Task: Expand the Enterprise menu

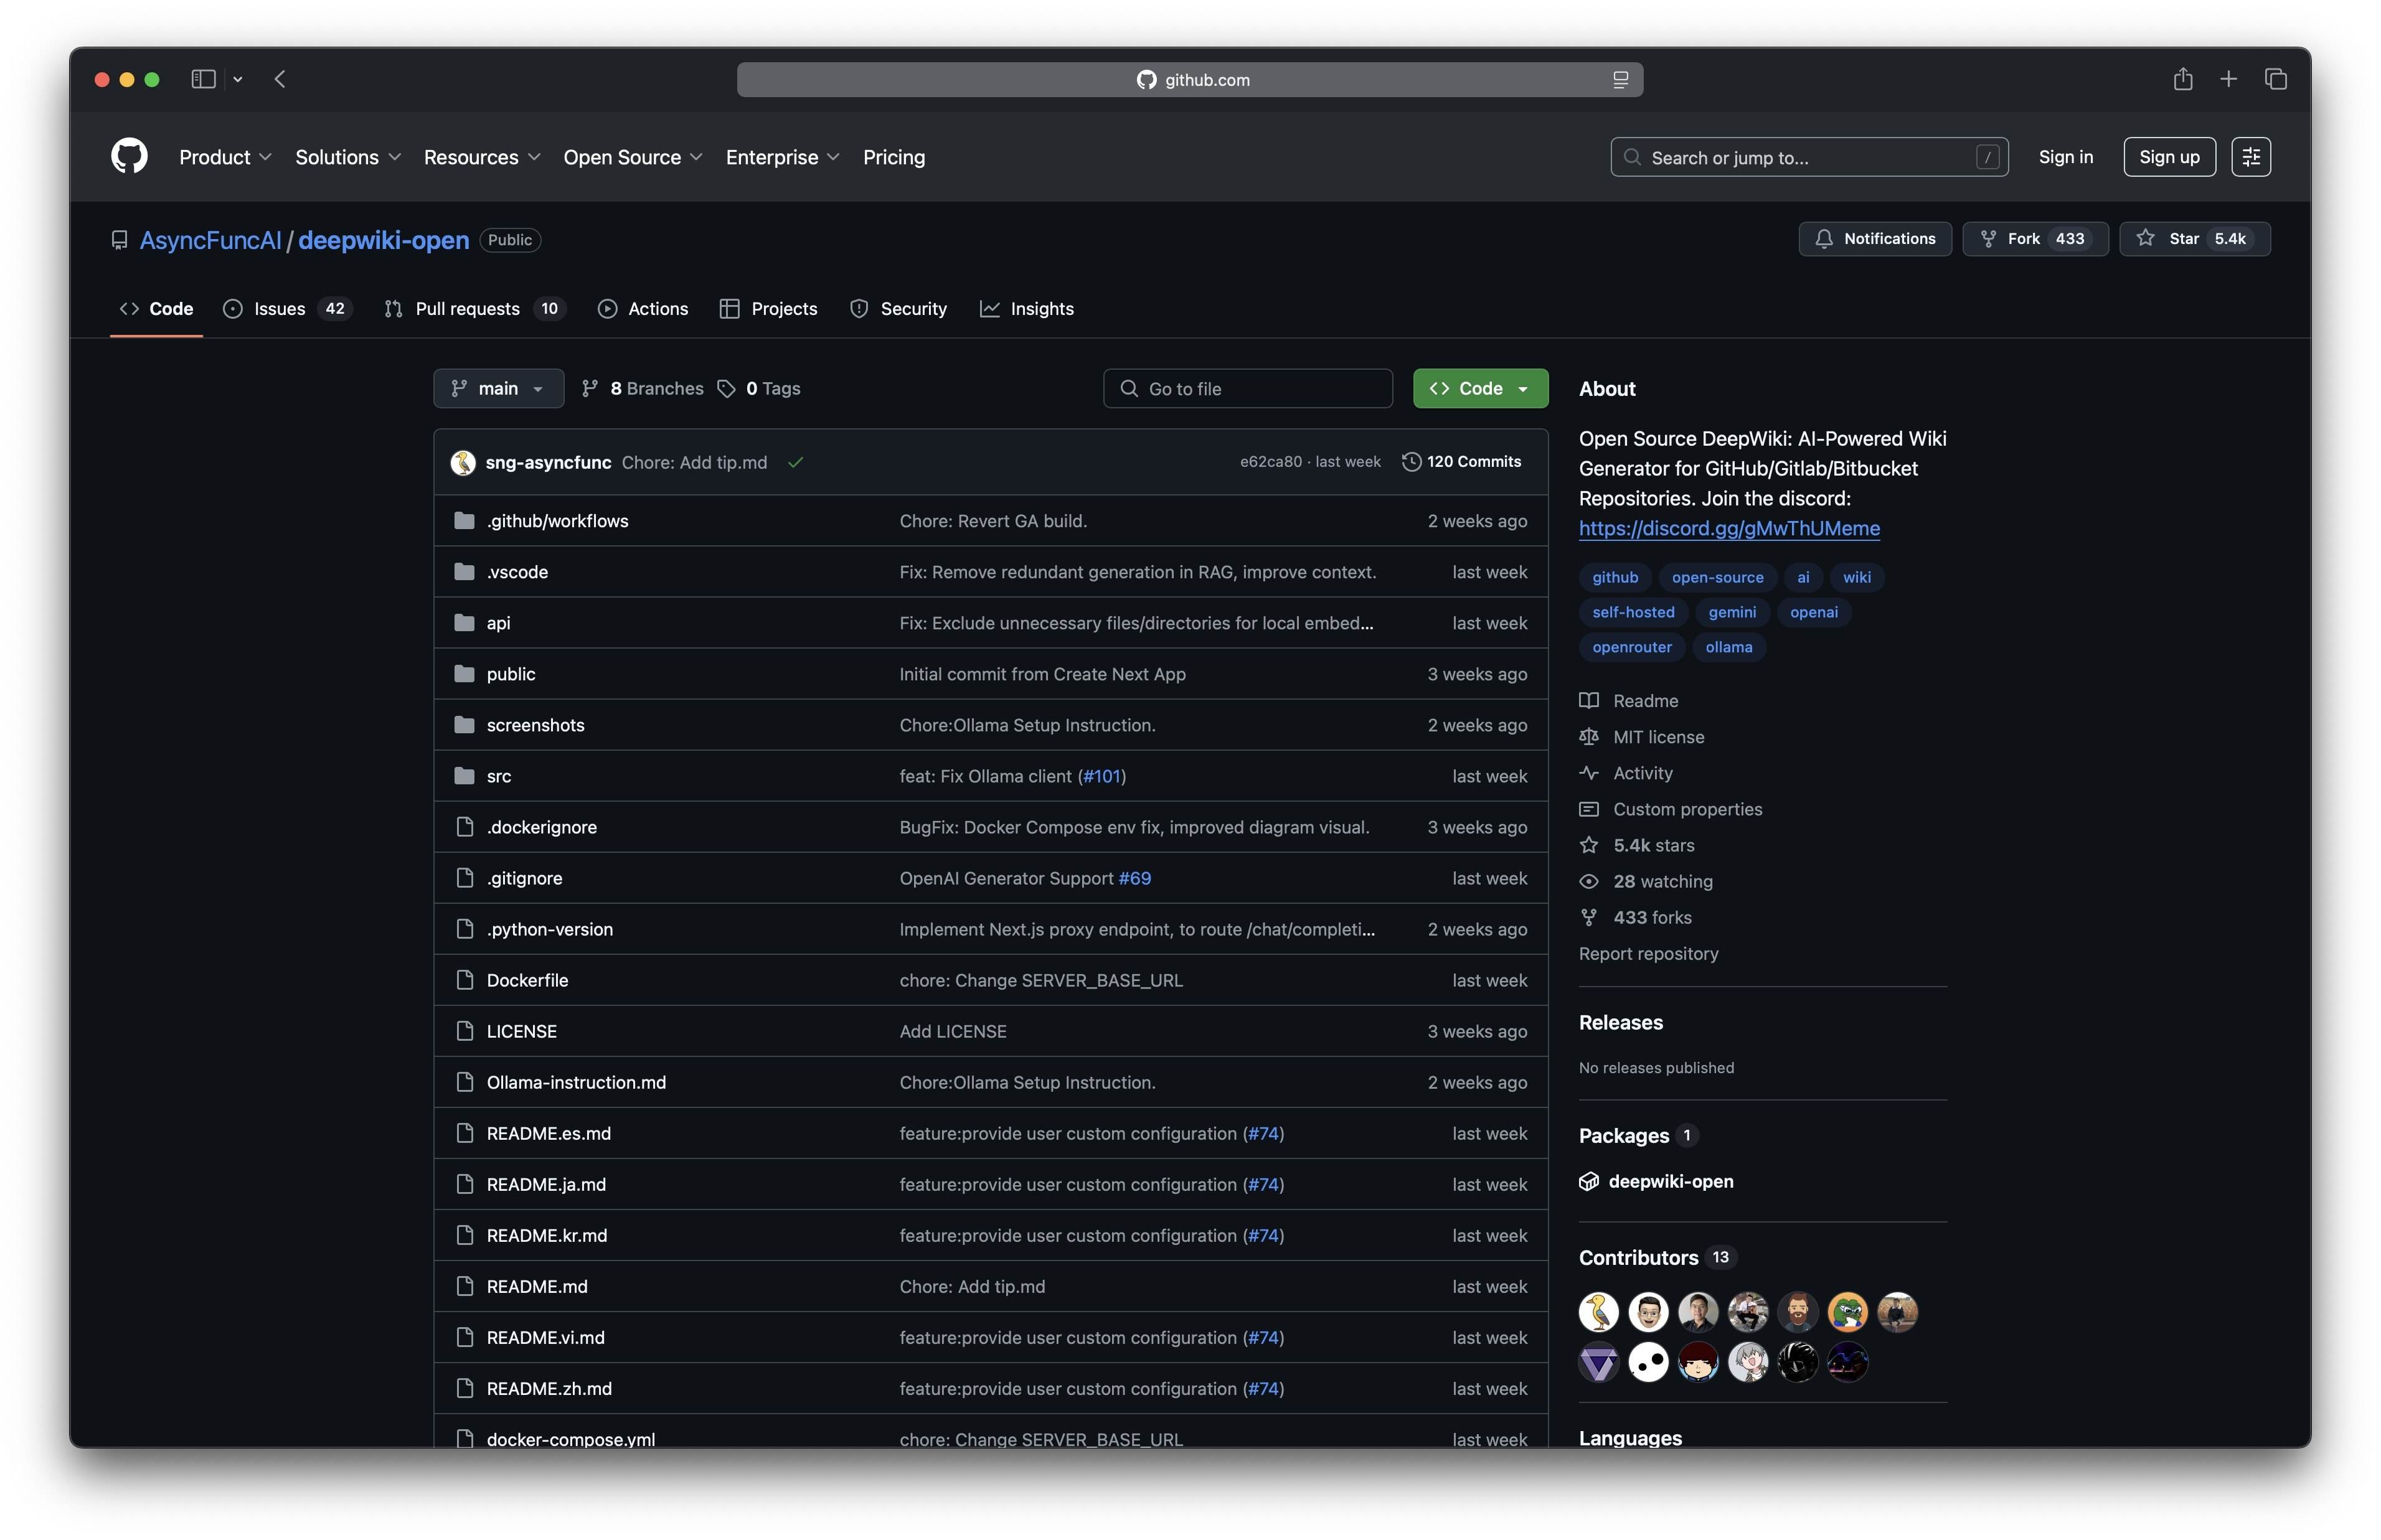Action: pyautogui.click(x=782, y=157)
